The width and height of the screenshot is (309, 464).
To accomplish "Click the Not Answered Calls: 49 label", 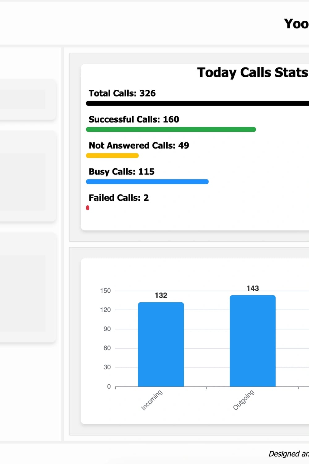I will point(138,145).
